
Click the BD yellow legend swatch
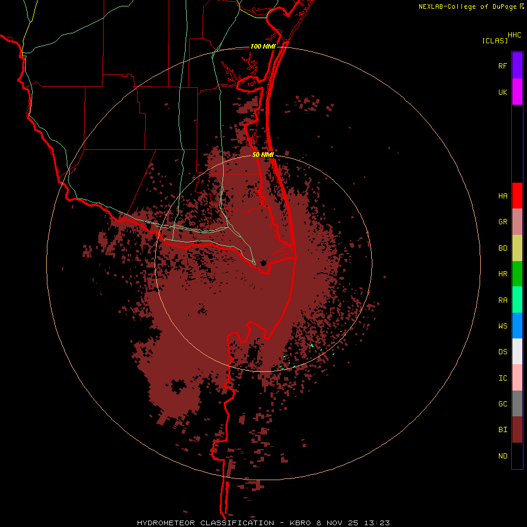click(517, 248)
